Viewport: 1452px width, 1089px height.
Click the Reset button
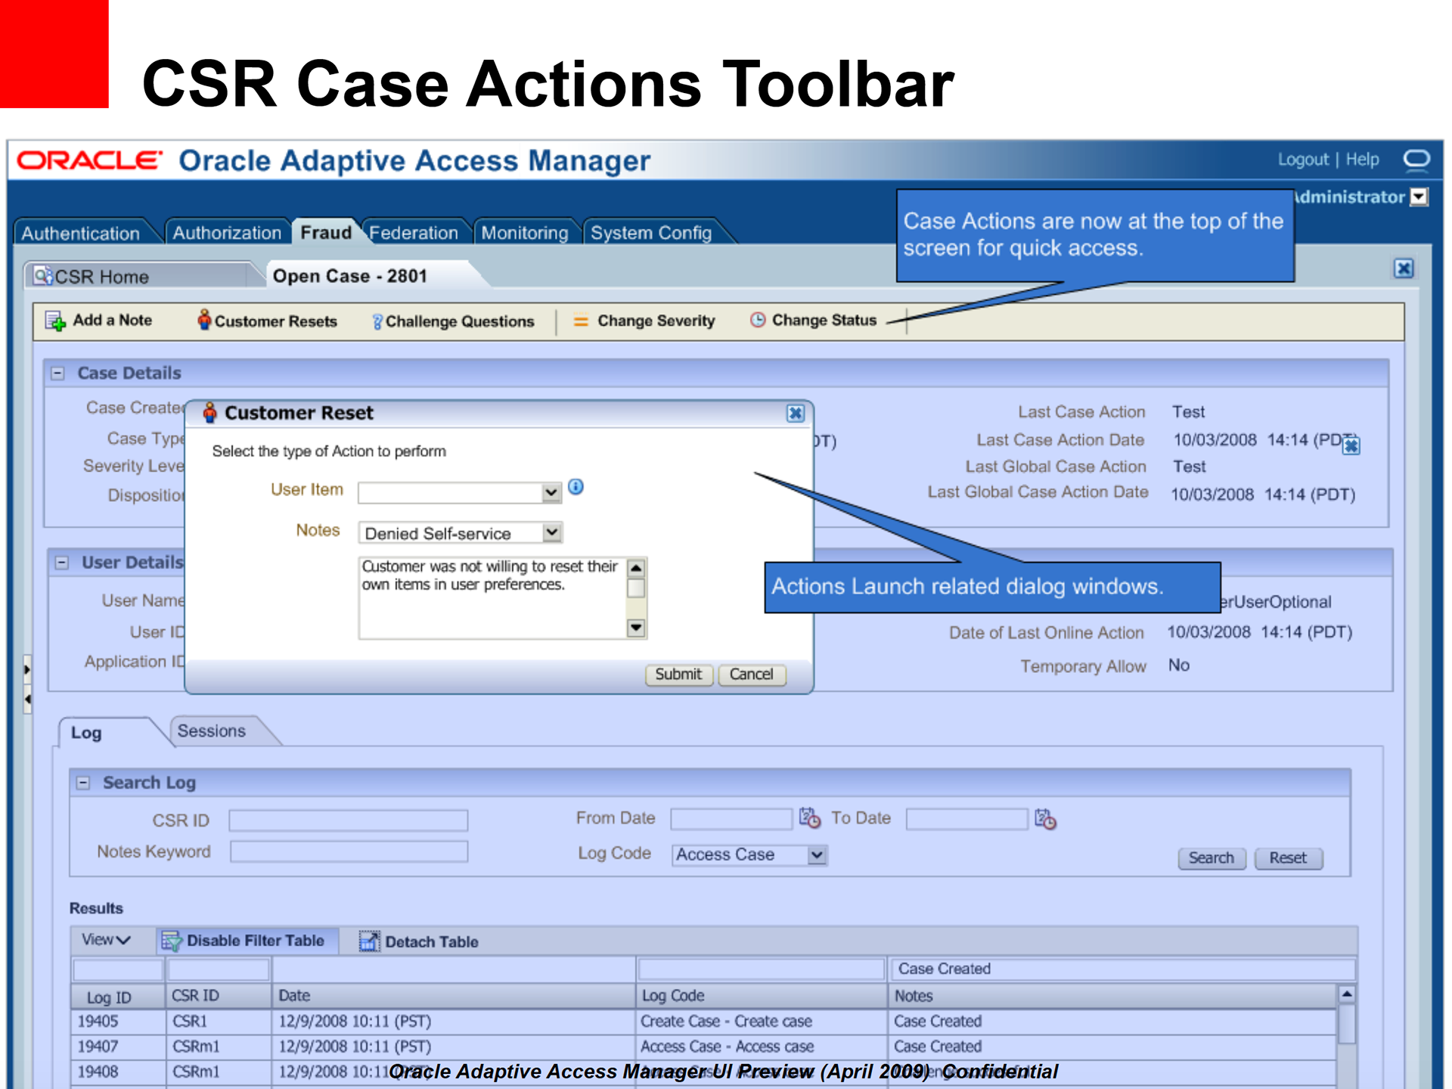click(1288, 858)
